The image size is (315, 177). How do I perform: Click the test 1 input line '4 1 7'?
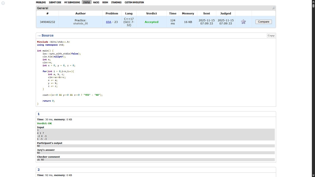click(x=40, y=133)
